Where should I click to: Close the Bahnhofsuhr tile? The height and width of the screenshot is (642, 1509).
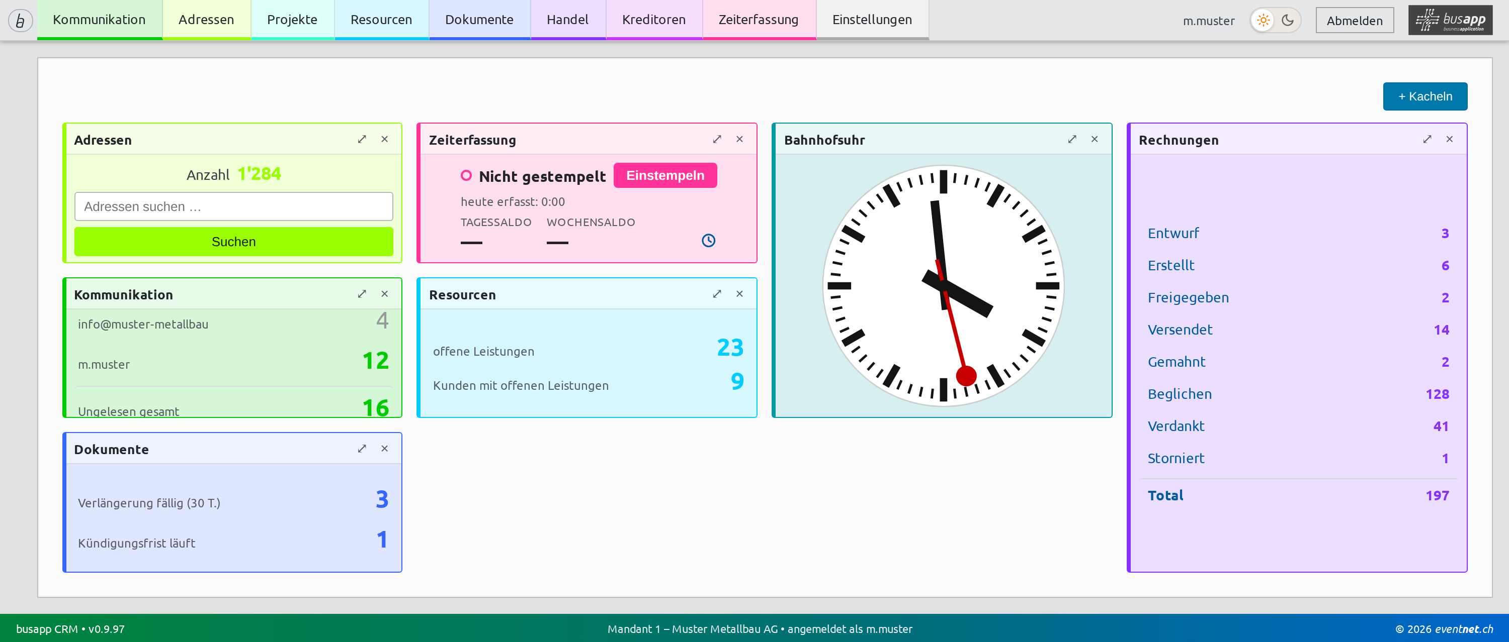pyautogui.click(x=1094, y=139)
